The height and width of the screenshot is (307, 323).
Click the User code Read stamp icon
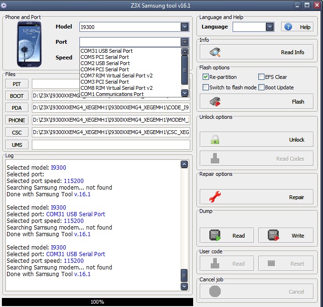[215, 263]
